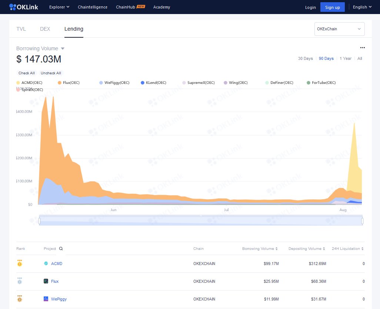Toggle KLend(OEC) series in legend
Screen dimensions: 380x309
(x=153, y=83)
